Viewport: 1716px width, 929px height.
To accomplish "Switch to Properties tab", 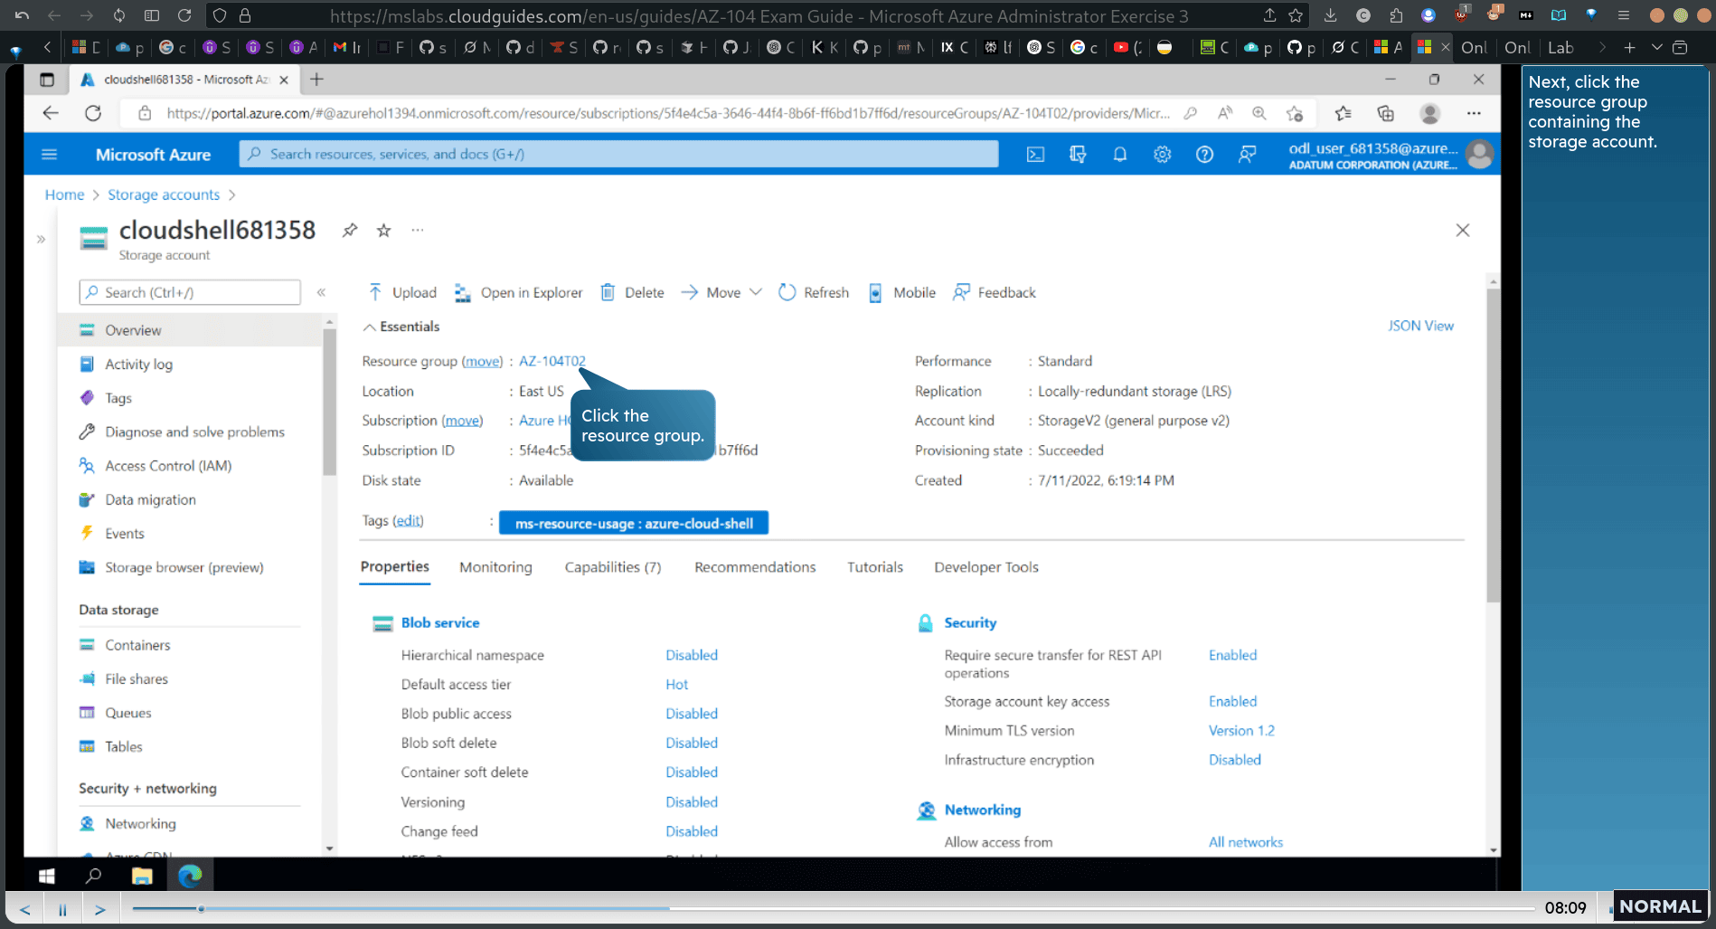I will [394, 566].
